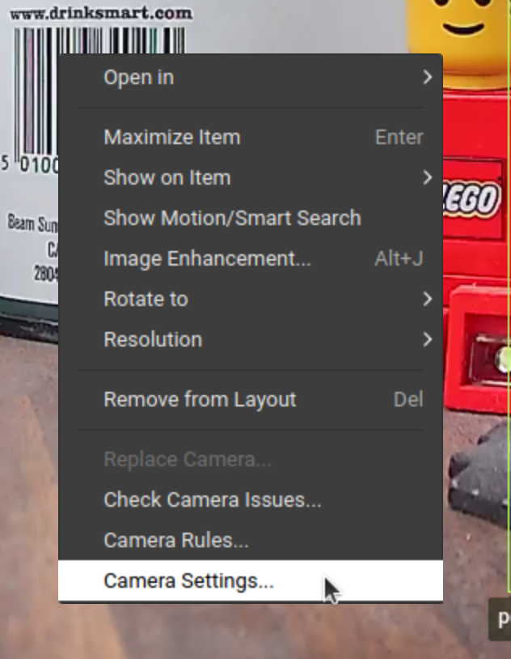The image size is (511, 659).
Task: Select Show Motion/Smart Search
Action: click(x=232, y=218)
